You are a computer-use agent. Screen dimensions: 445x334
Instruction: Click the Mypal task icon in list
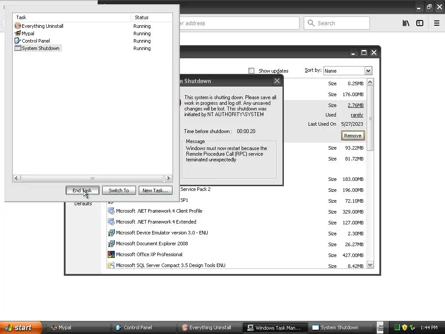[18, 33]
